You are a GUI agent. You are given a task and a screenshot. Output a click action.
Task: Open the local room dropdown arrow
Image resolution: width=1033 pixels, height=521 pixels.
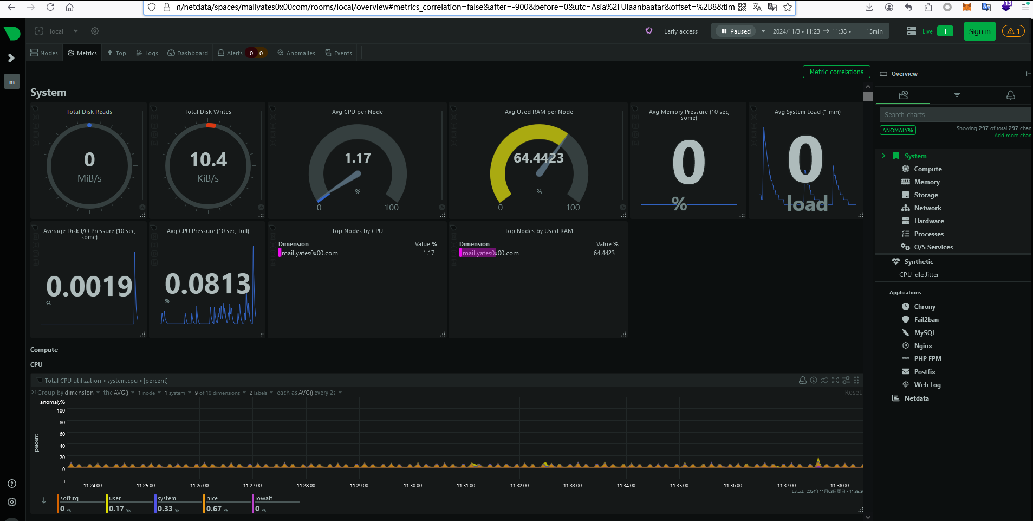pos(76,31)
